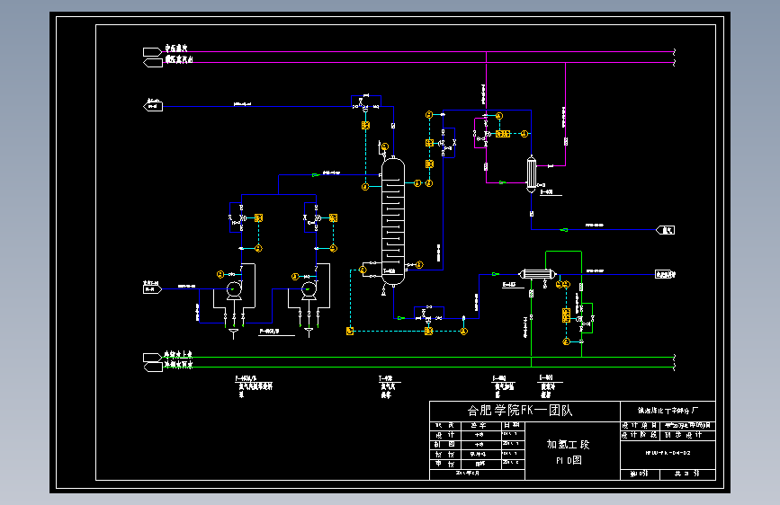
Task: Pick the cooling water return arrow tag on the lower green header
Action: pos(153,368)
